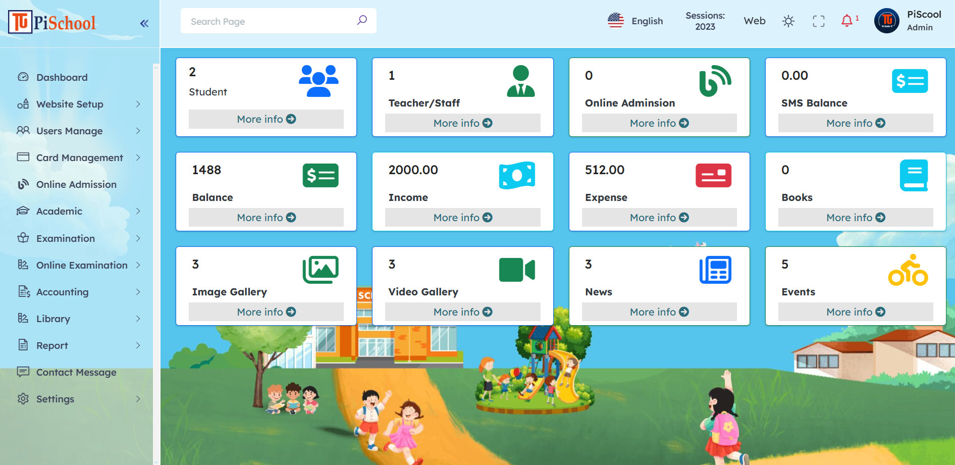Open notifications bell icon
This screenshot has width=955, height=465.
pyautogui.click(x=847, y=21)
